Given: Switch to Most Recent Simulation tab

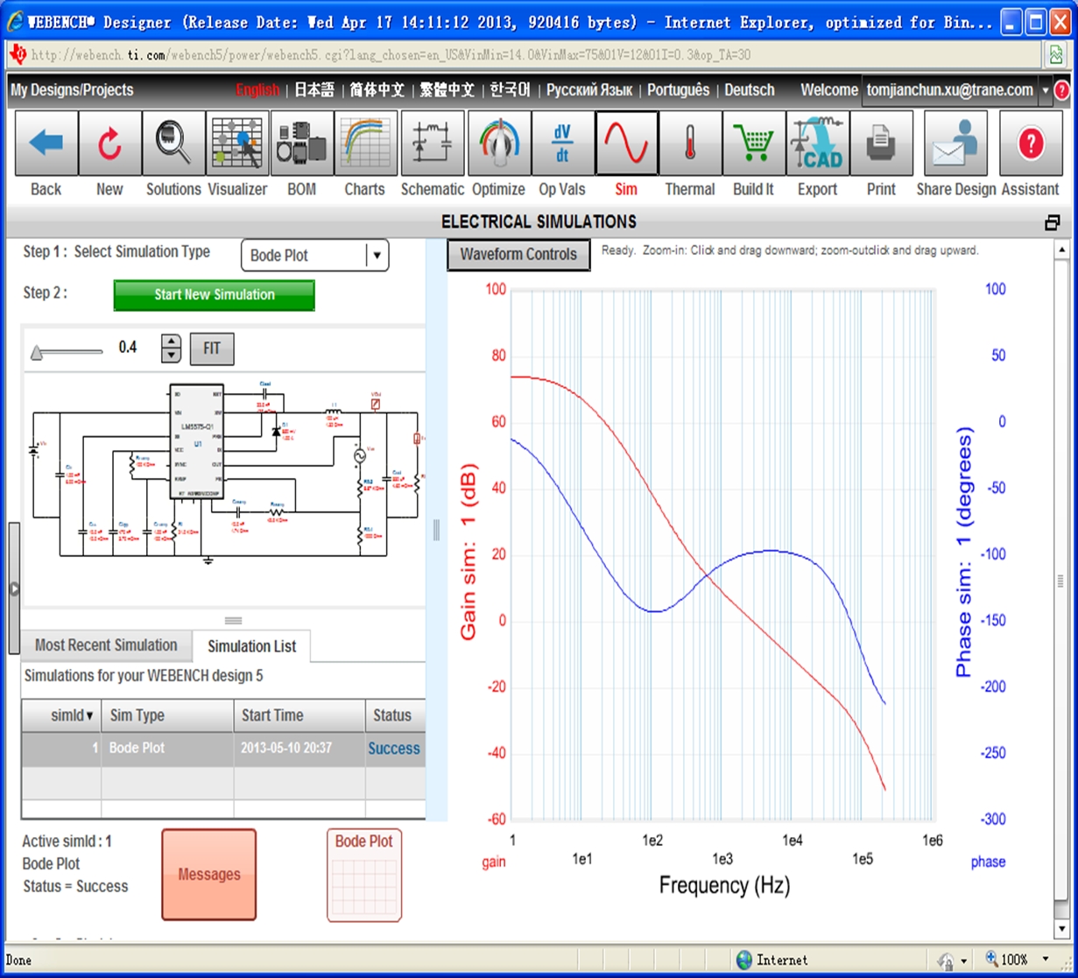Looking at the screenshot, I should click(x=106, y=645).
